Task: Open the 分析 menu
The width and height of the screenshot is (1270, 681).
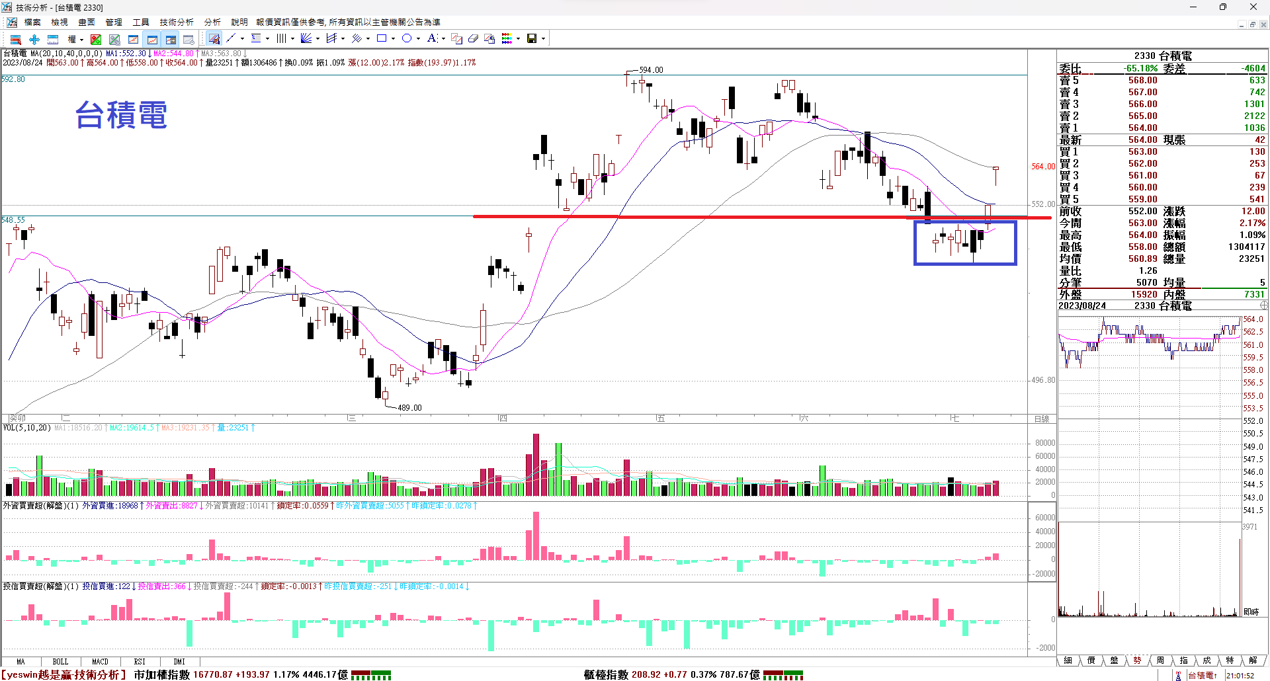Action: click(x=212, y=22)
